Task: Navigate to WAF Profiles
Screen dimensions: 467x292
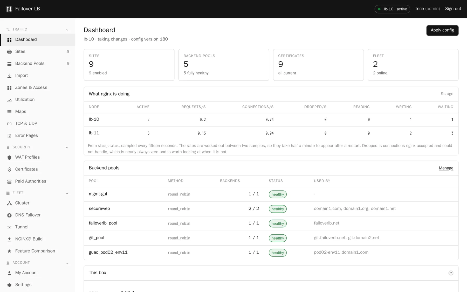Action: (38, 157)
